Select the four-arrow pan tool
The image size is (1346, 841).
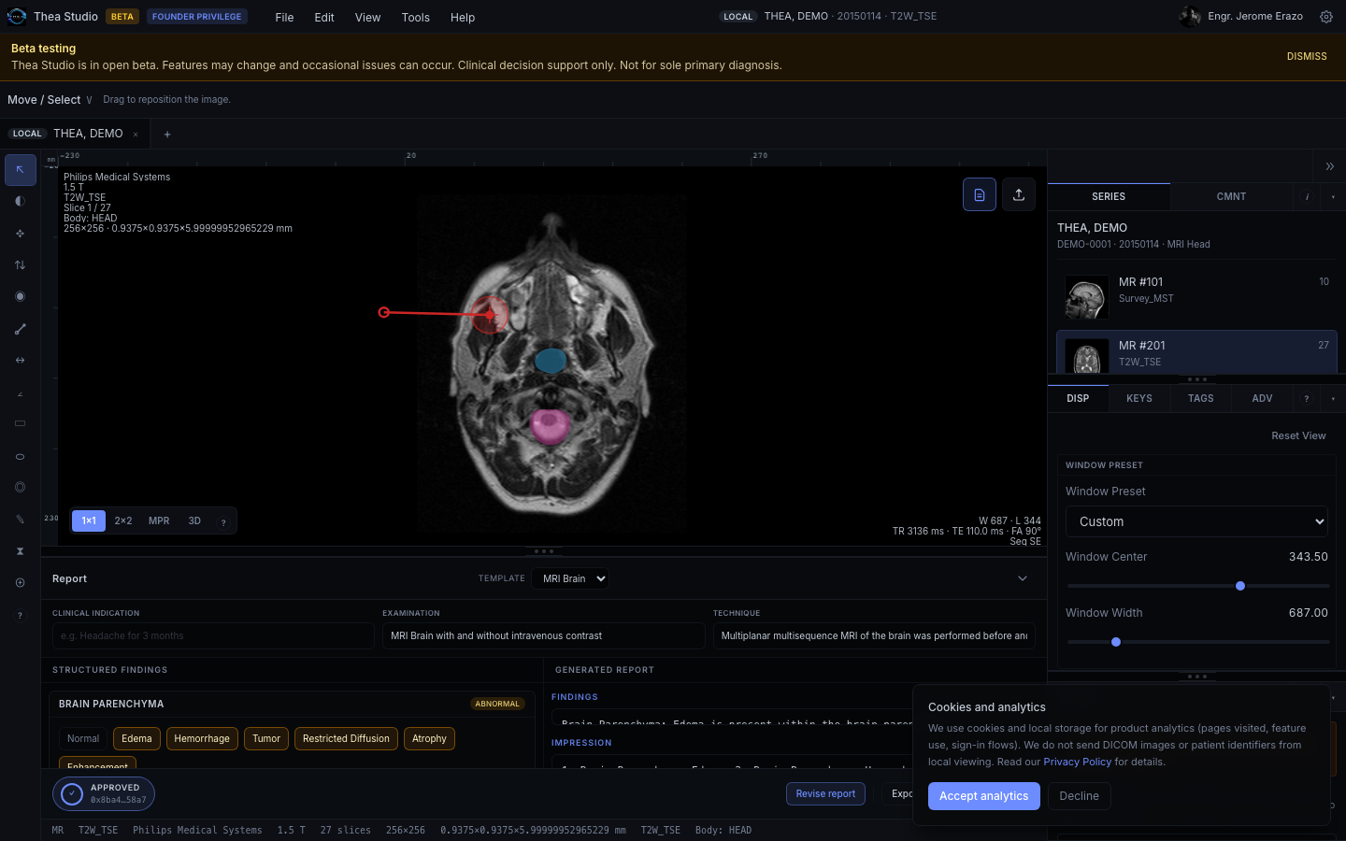pos(21,234)
